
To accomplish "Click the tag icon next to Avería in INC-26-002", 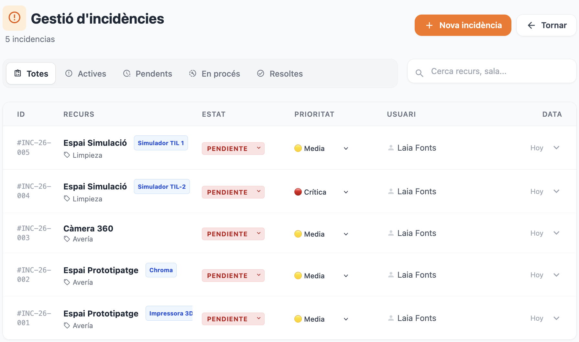I will click(x=67, y=282).
